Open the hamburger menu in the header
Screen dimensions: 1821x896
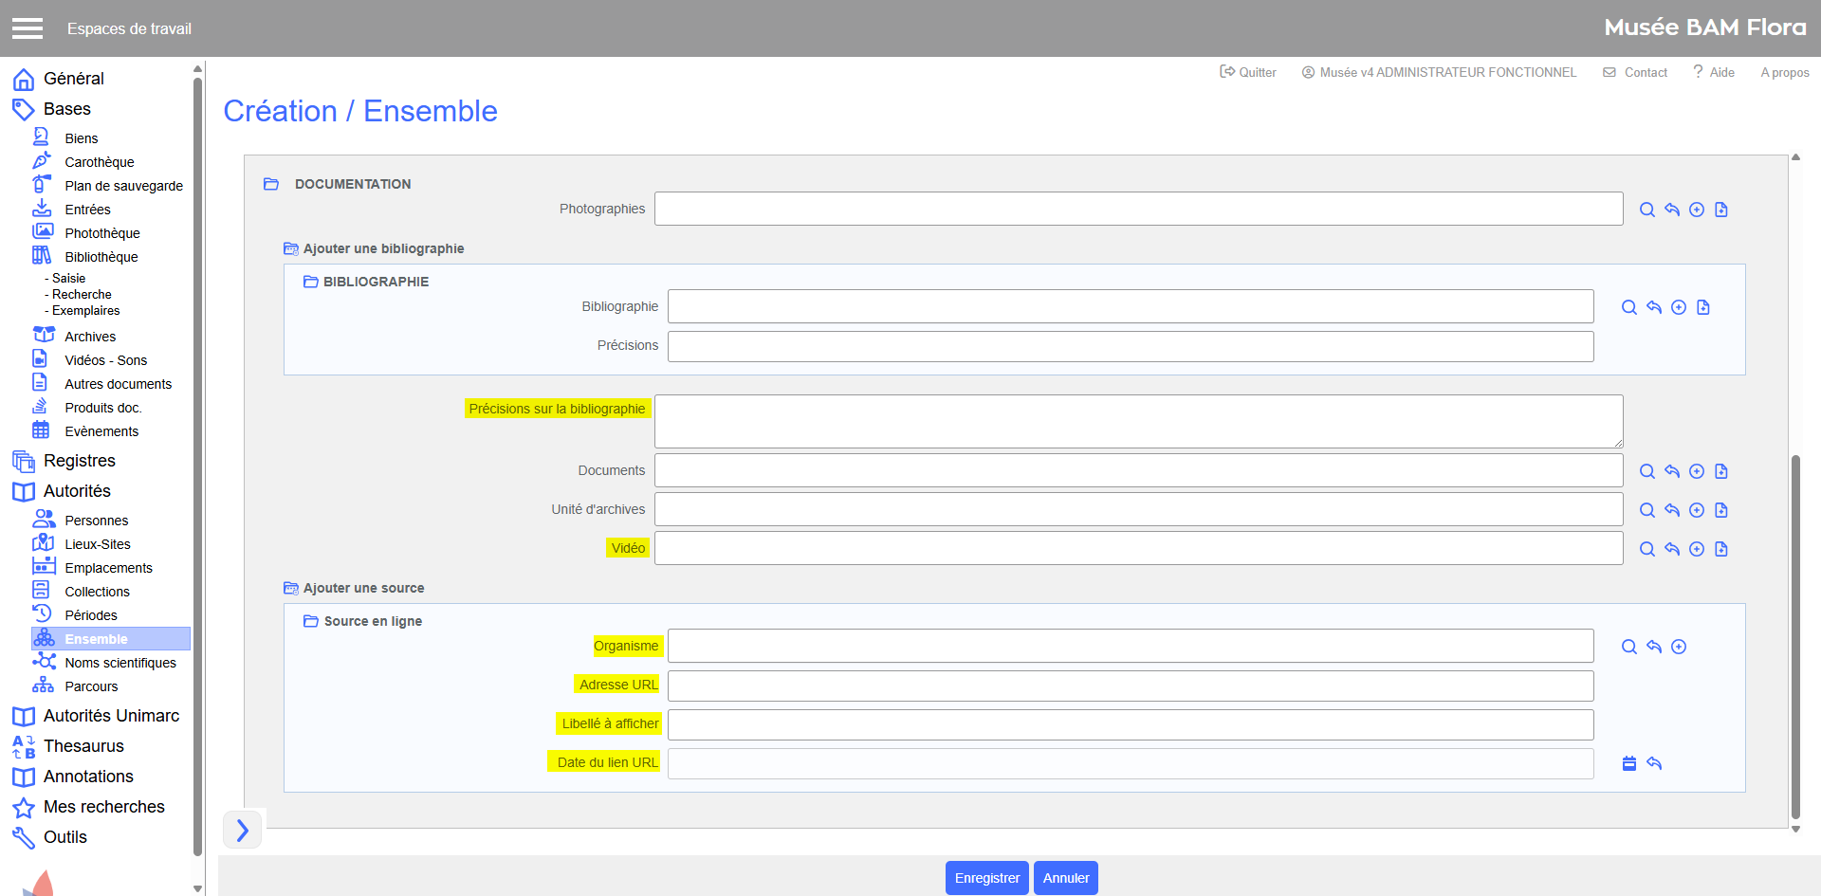28,28
